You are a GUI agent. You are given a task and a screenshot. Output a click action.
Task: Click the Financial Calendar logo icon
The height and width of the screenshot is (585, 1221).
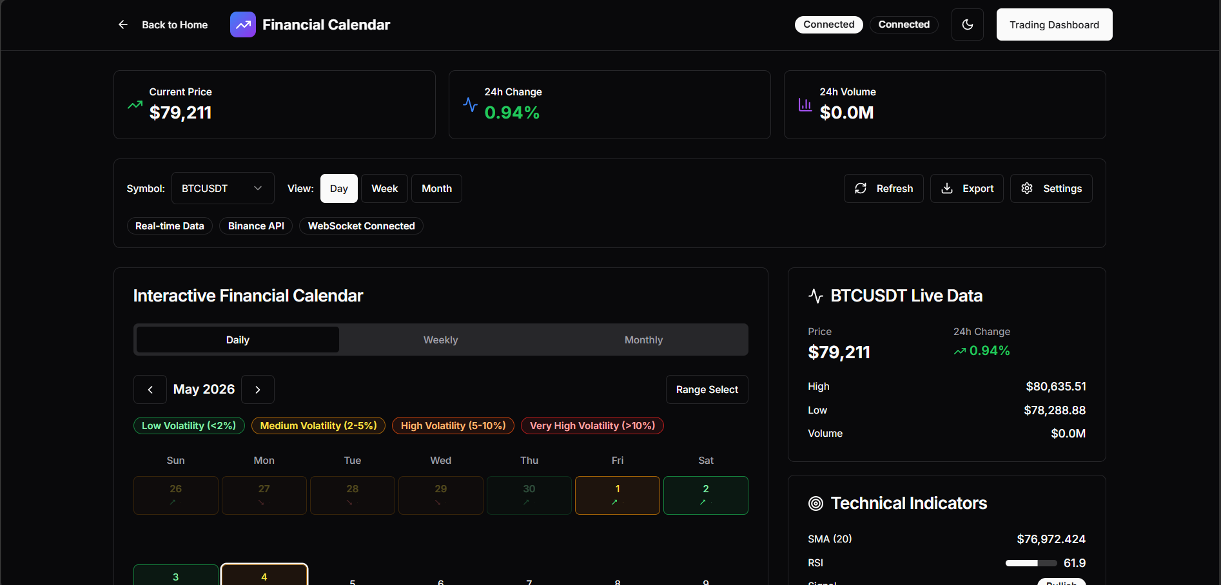pyautogui.click(x=243, y=24)
